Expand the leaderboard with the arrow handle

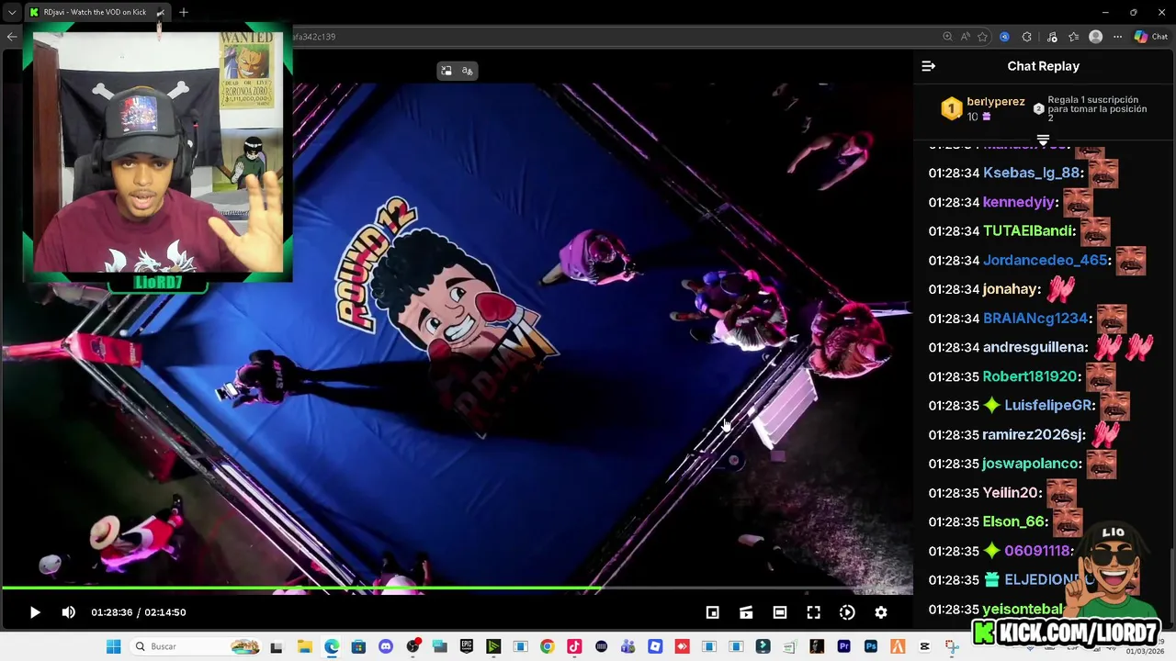(x=1043, y=140)
